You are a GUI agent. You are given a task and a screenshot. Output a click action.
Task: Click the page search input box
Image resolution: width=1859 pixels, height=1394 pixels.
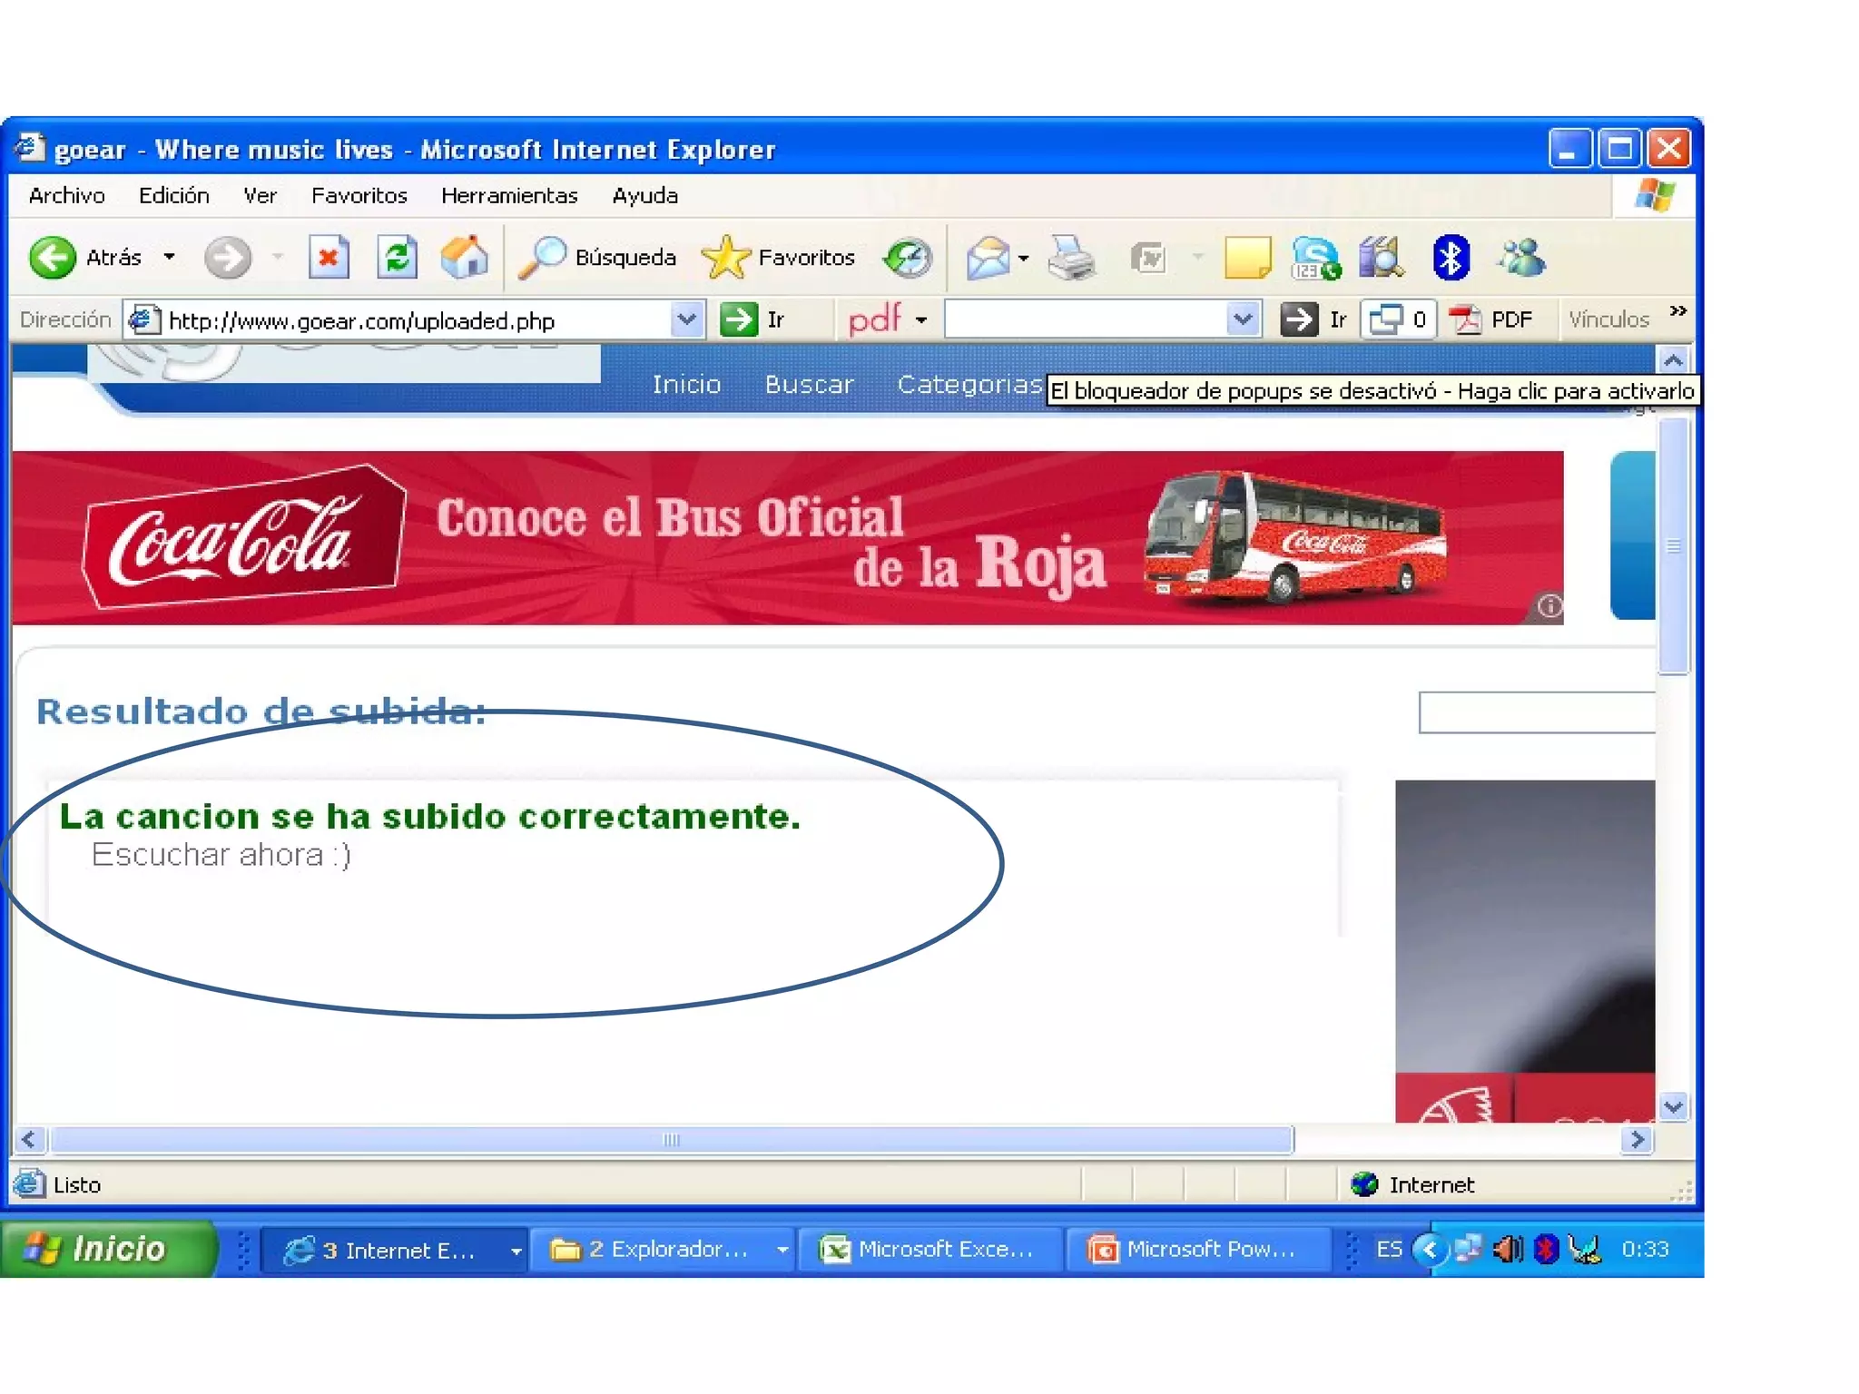(x=1537, y=712)
